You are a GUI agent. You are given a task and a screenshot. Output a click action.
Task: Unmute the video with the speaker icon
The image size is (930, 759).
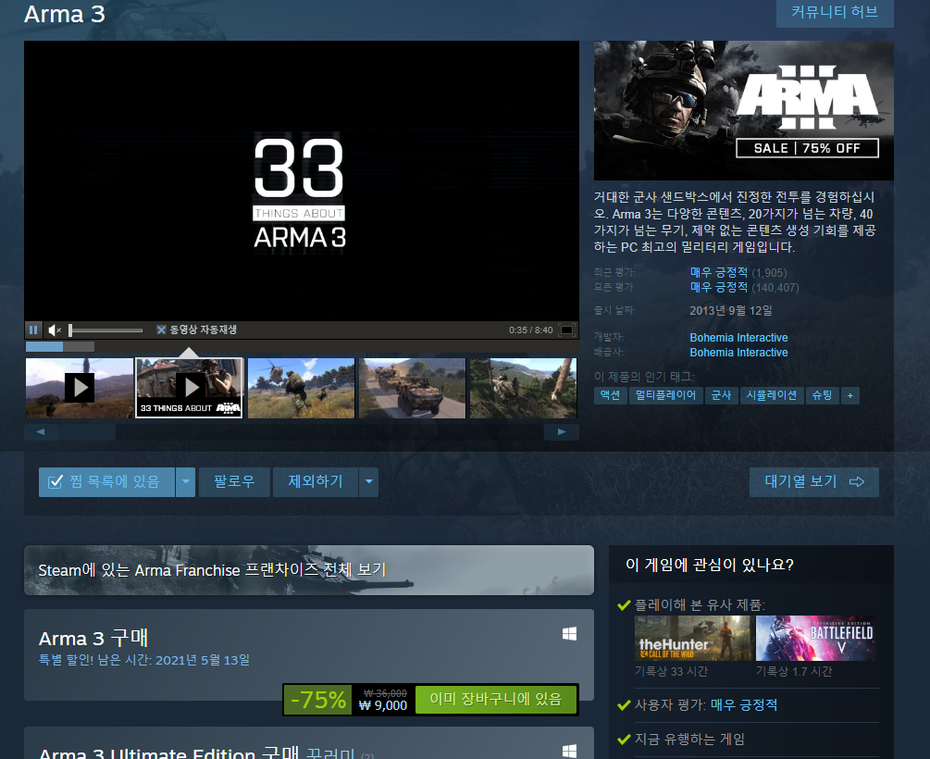point(55,330)
